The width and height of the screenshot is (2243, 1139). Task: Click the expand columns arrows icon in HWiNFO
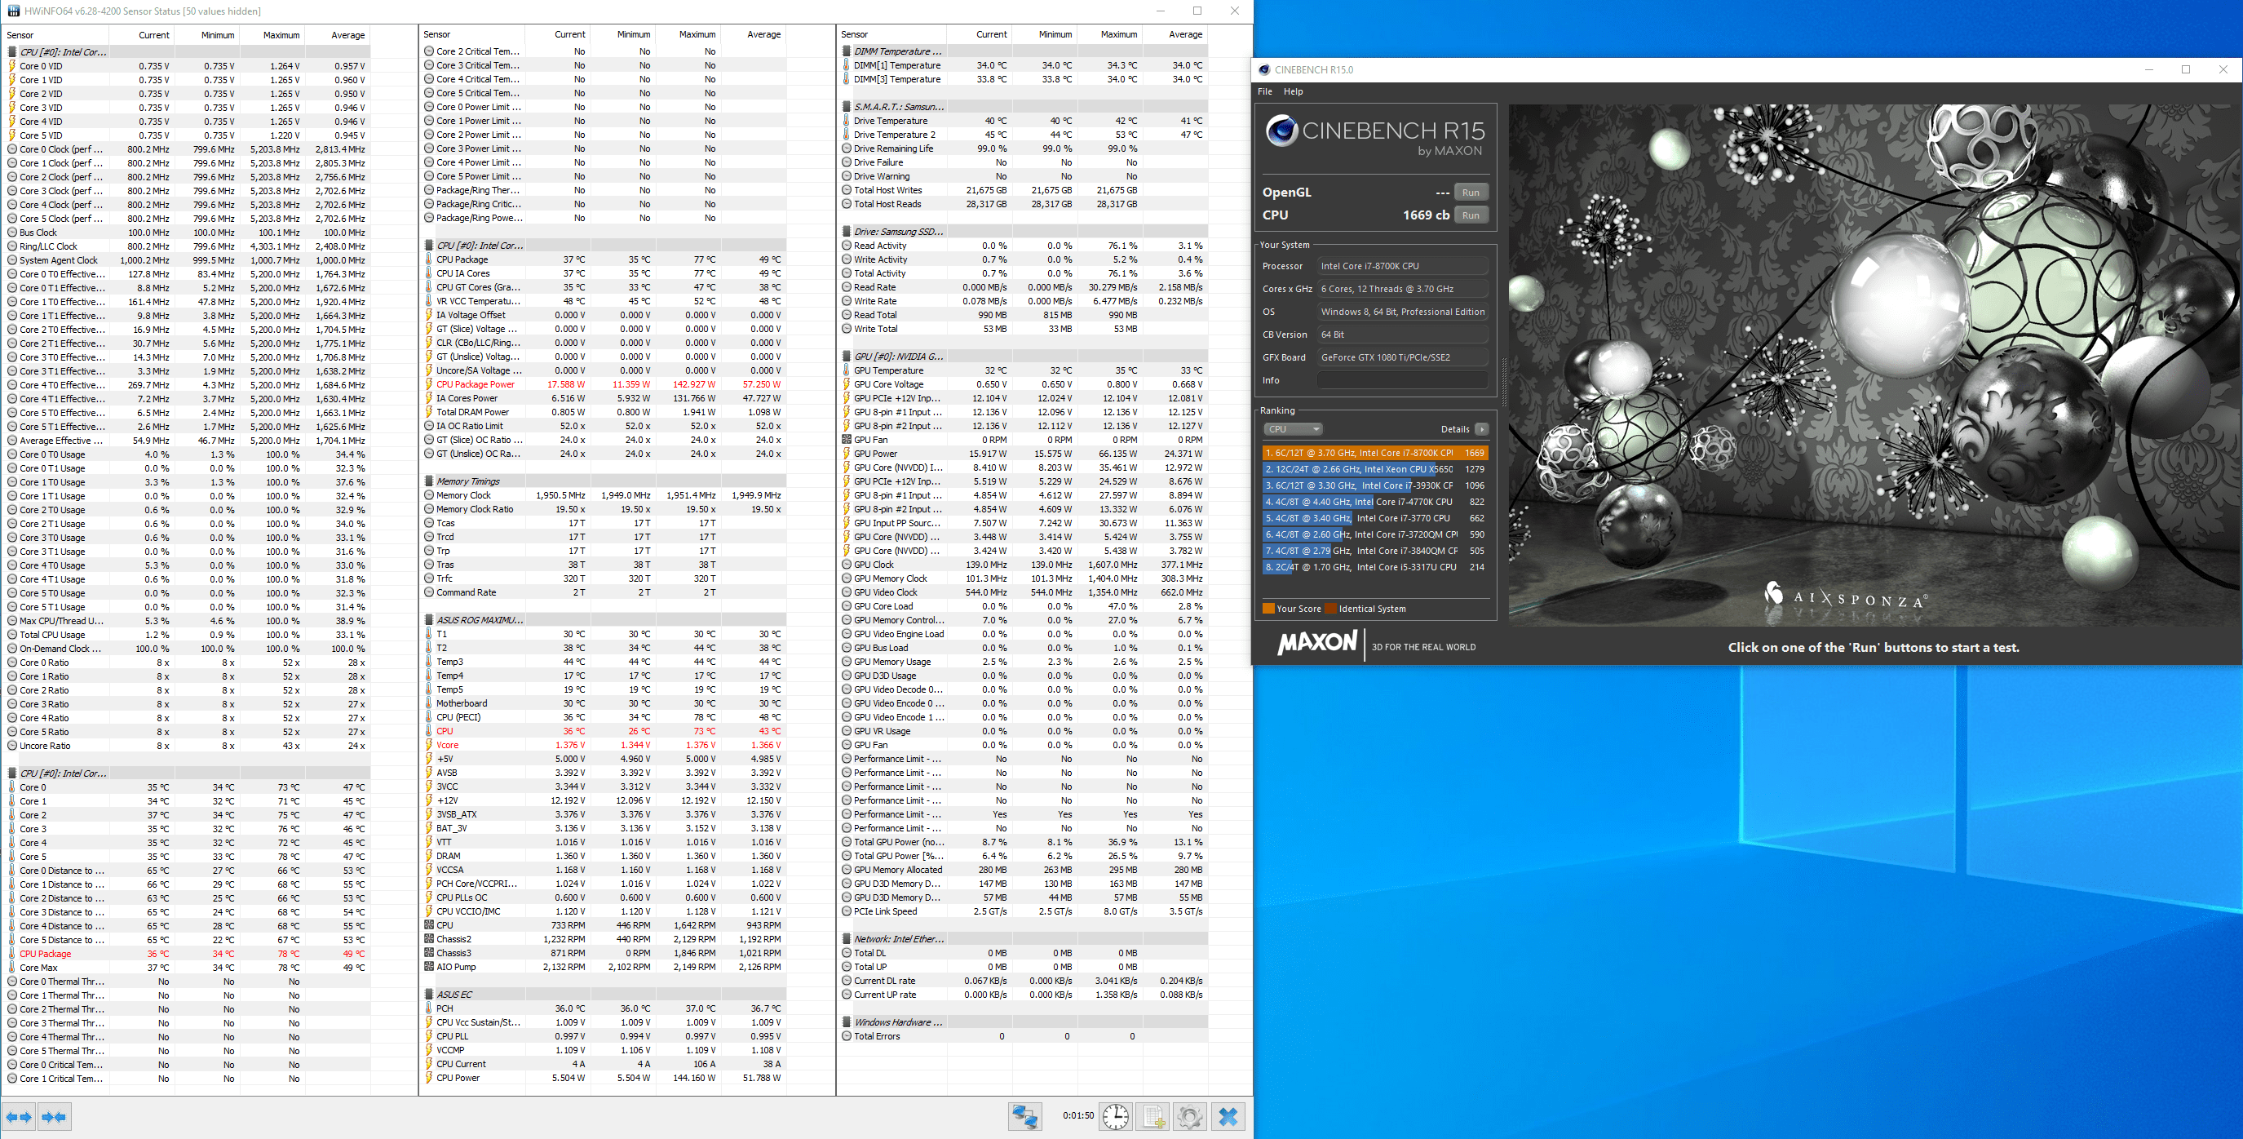pyautogui.click(x=18, y=1116)
